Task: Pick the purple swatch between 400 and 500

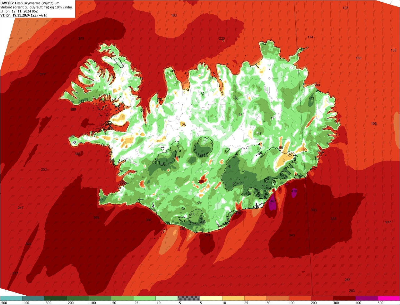Action: point(366,298)
